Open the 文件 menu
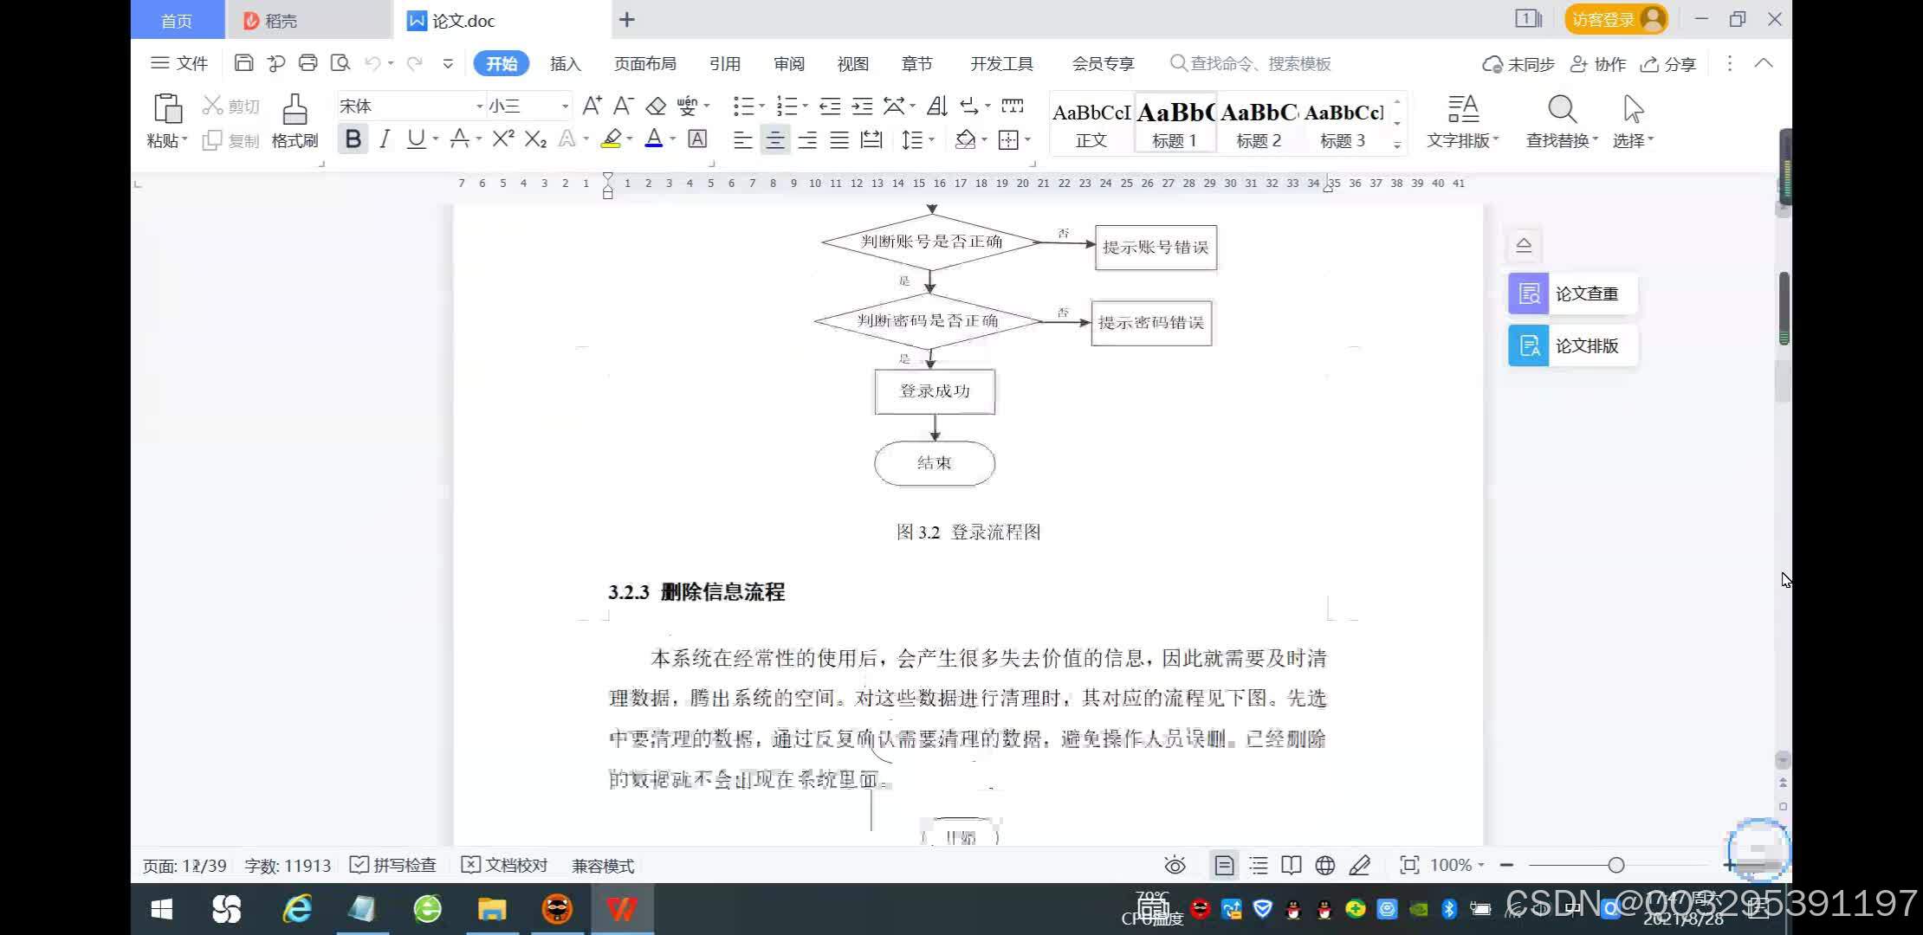 [179, 63]
